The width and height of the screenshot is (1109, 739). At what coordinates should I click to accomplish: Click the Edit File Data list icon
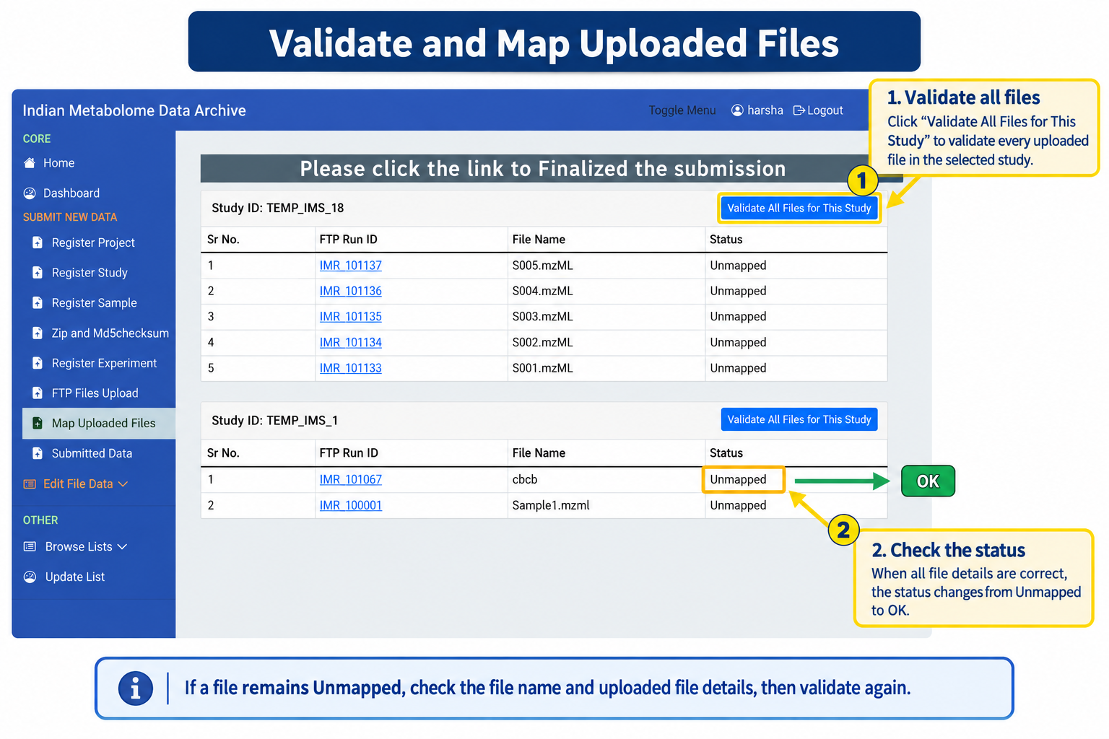30,484
